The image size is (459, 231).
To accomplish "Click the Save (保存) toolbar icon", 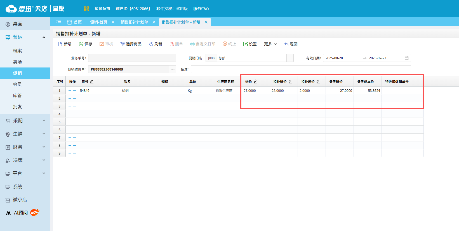I will [x=81, y=44].
